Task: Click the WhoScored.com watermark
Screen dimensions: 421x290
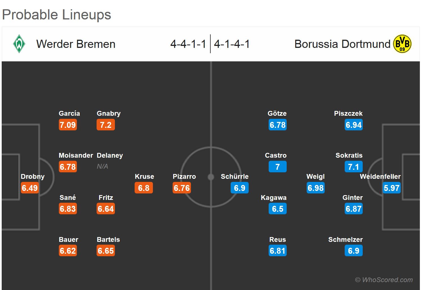Action: point(384,280)
